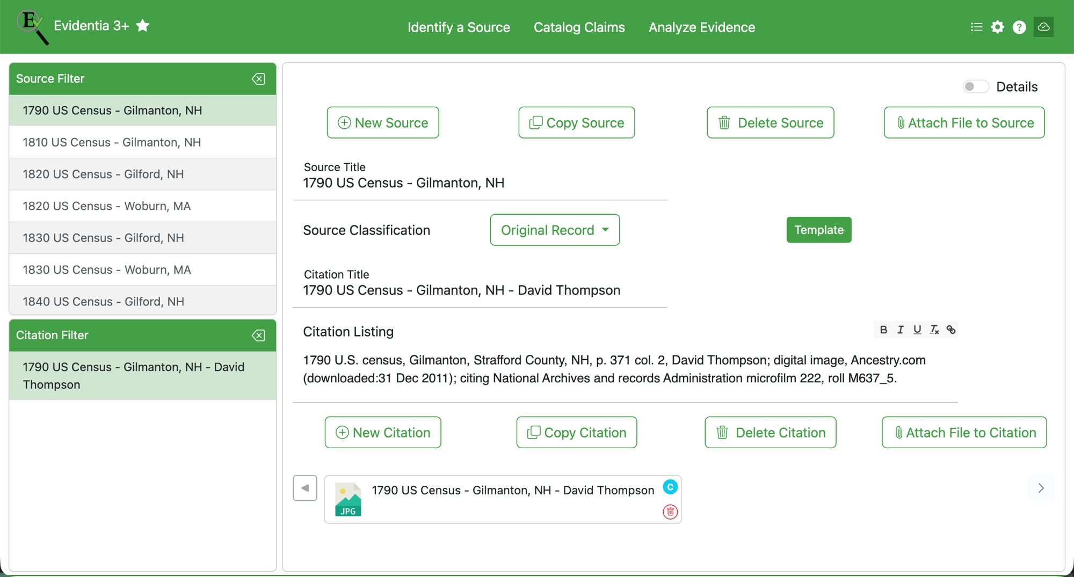Click Attach File to Citation
This screenshot has width=1074, height=577.
[964, 432]
